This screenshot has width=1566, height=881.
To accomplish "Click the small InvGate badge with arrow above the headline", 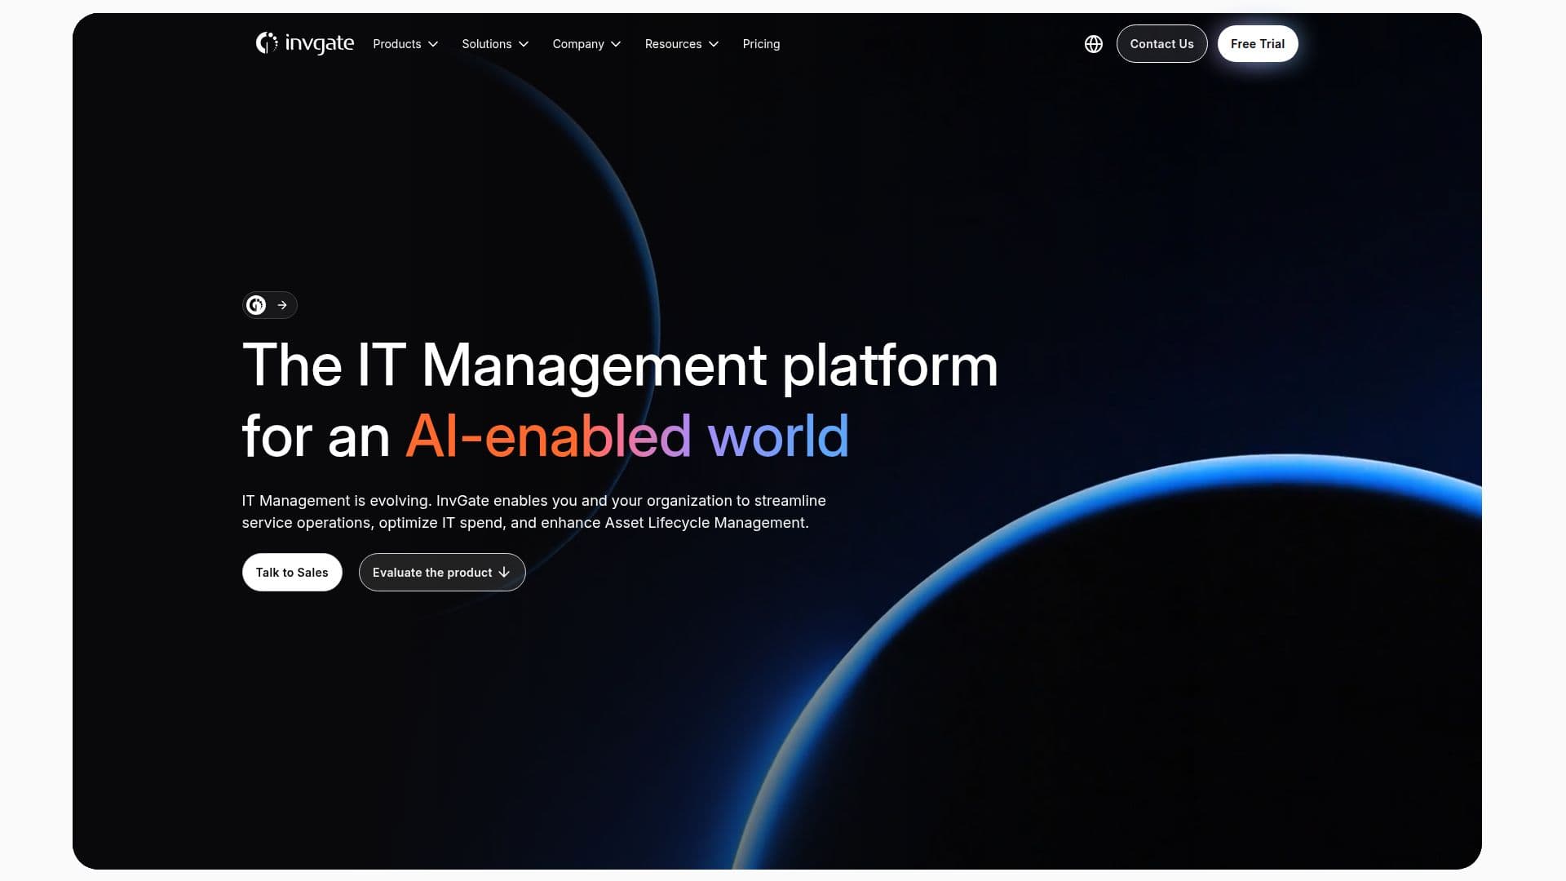I will [x=269, y=305].
